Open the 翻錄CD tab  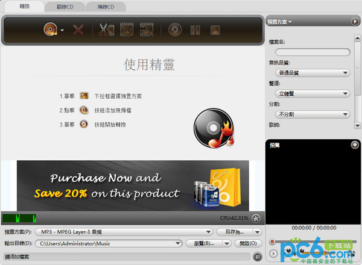point(65,7)
